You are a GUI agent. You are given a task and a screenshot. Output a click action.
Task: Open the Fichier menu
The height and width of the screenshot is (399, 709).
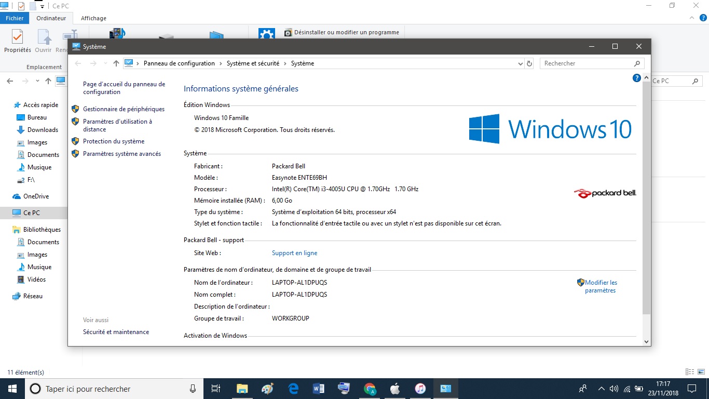pos(15,18)
